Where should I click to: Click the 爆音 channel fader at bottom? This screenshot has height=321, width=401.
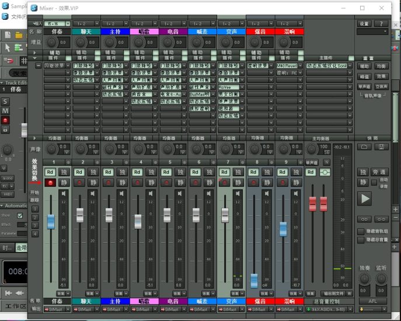pos(254,281)
